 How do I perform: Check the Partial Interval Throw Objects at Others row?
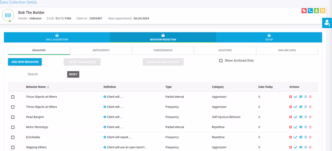click(13, 97)
